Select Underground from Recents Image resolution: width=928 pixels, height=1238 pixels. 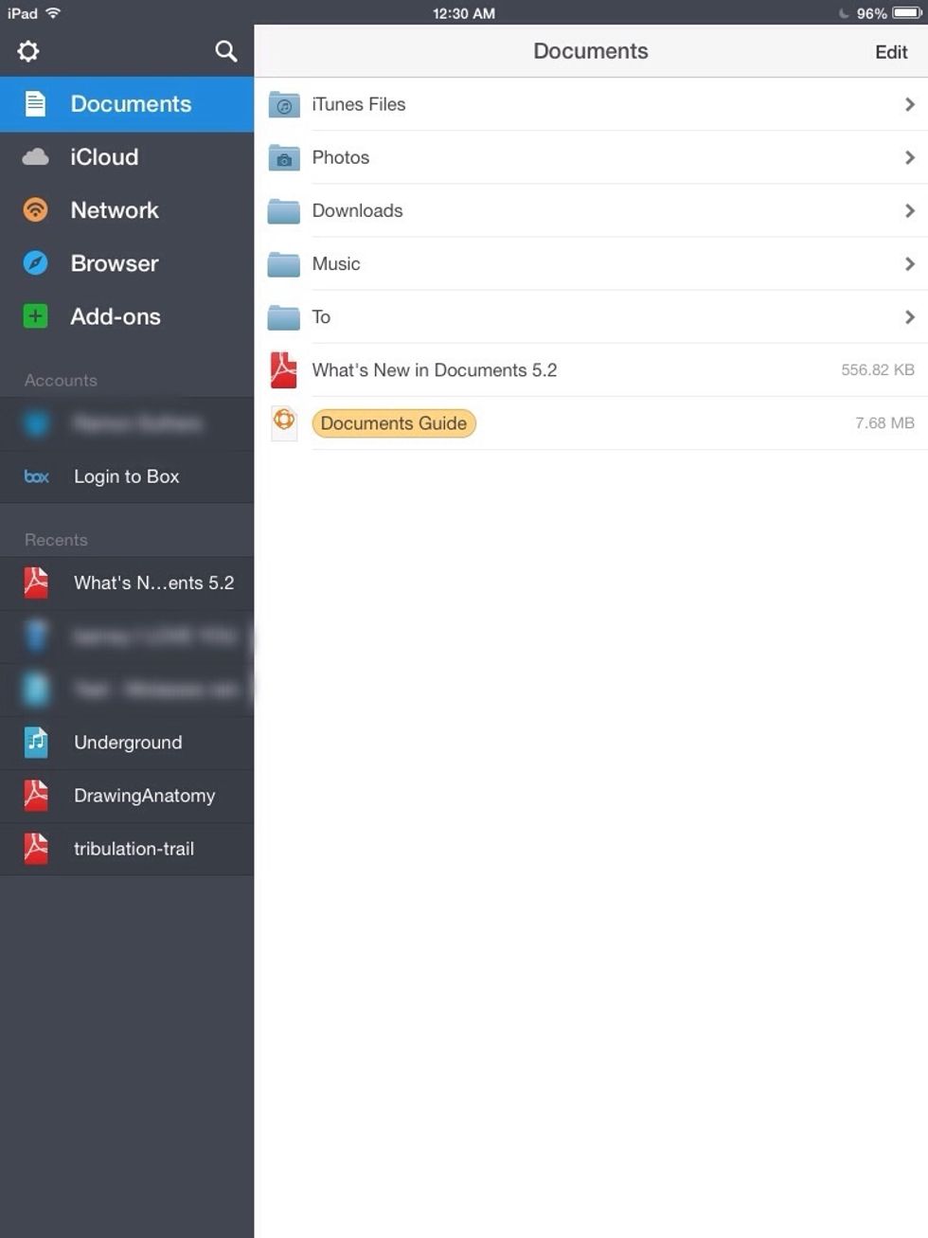(x=128, y=743)
